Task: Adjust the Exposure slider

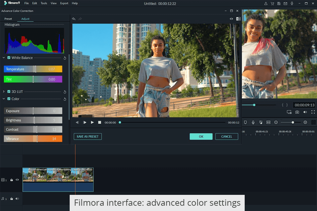Action: click(x=33, y=111)
